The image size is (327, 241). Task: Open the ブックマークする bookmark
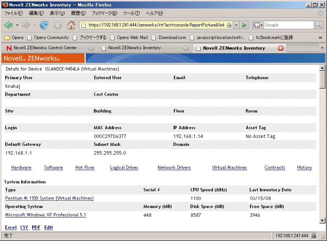[x=90, y=38]
